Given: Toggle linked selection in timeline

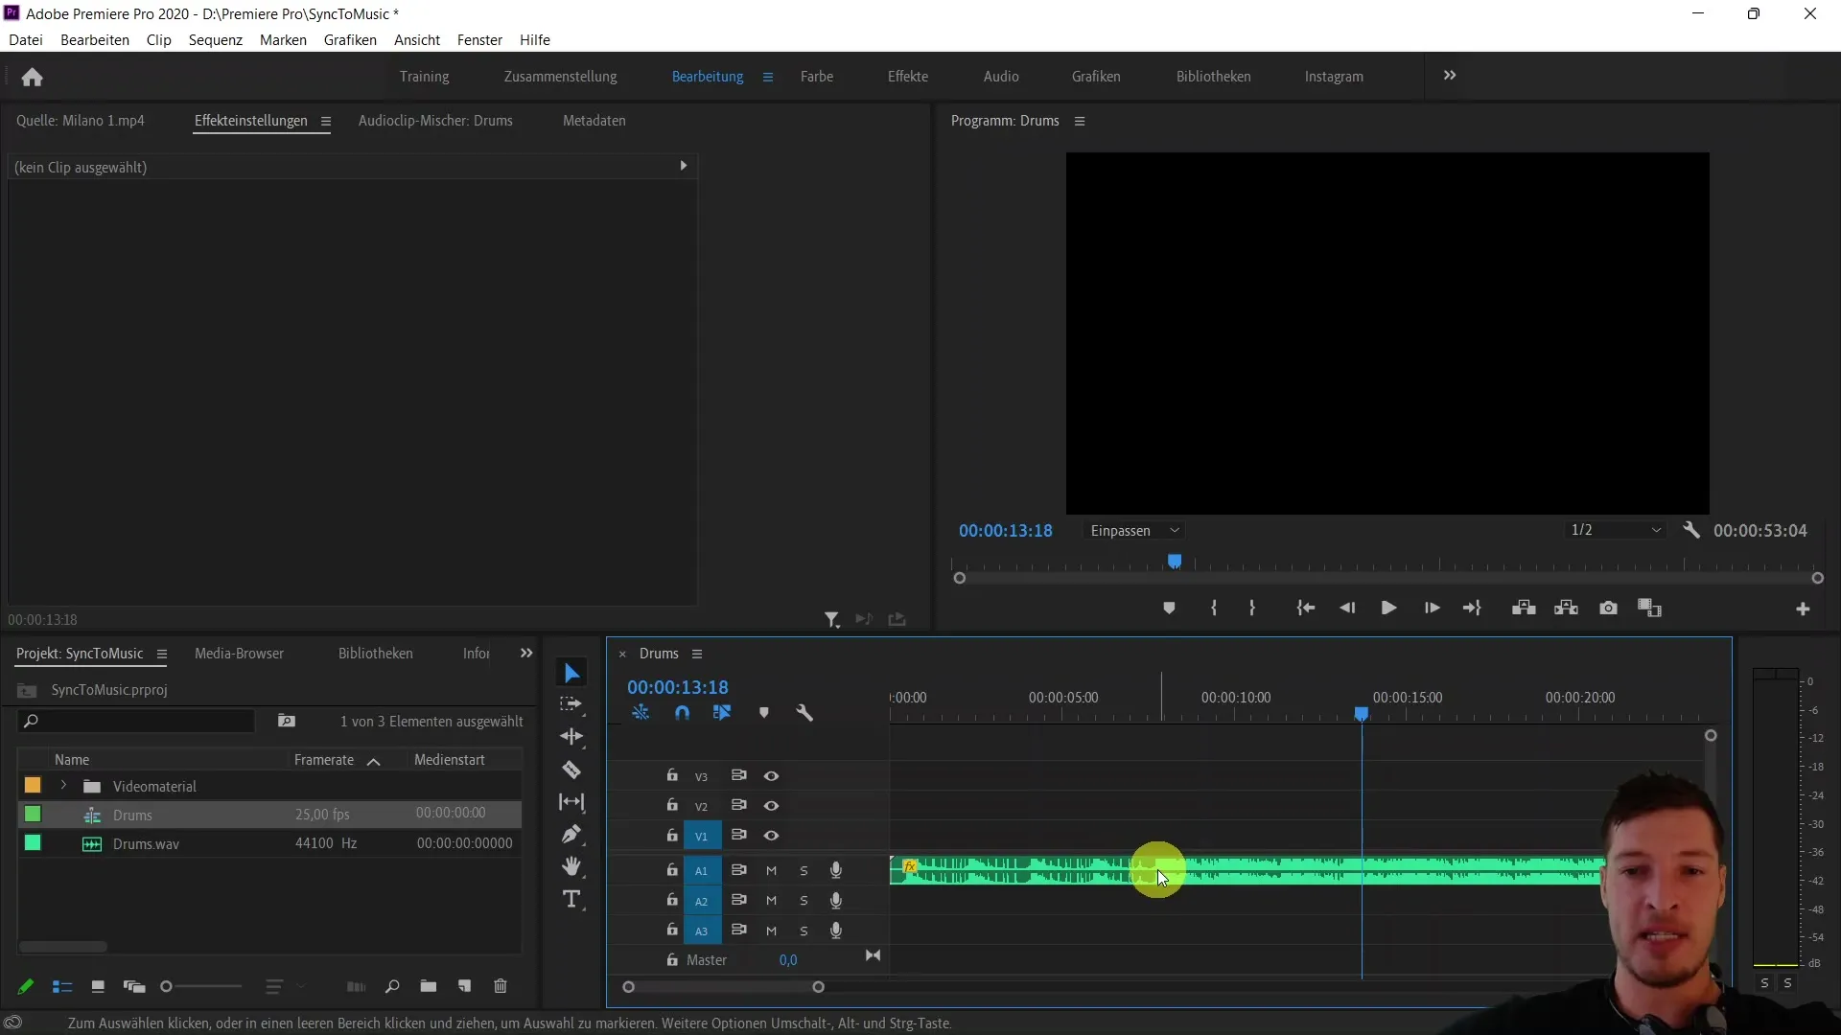Looking at the screenshot, I should [x=722, y=713].
